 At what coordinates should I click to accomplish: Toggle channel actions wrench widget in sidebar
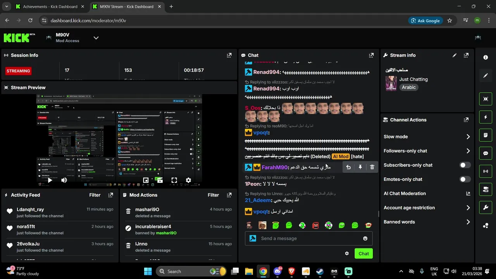pyautogui.click(x=486, y=207)
